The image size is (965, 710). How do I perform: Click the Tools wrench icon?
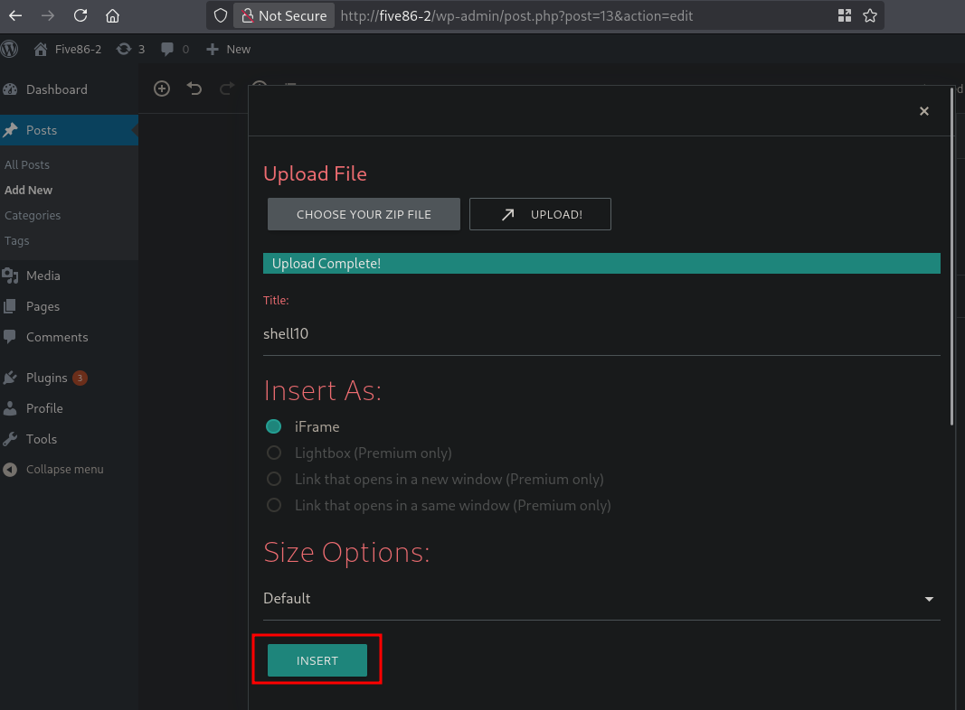10,440
